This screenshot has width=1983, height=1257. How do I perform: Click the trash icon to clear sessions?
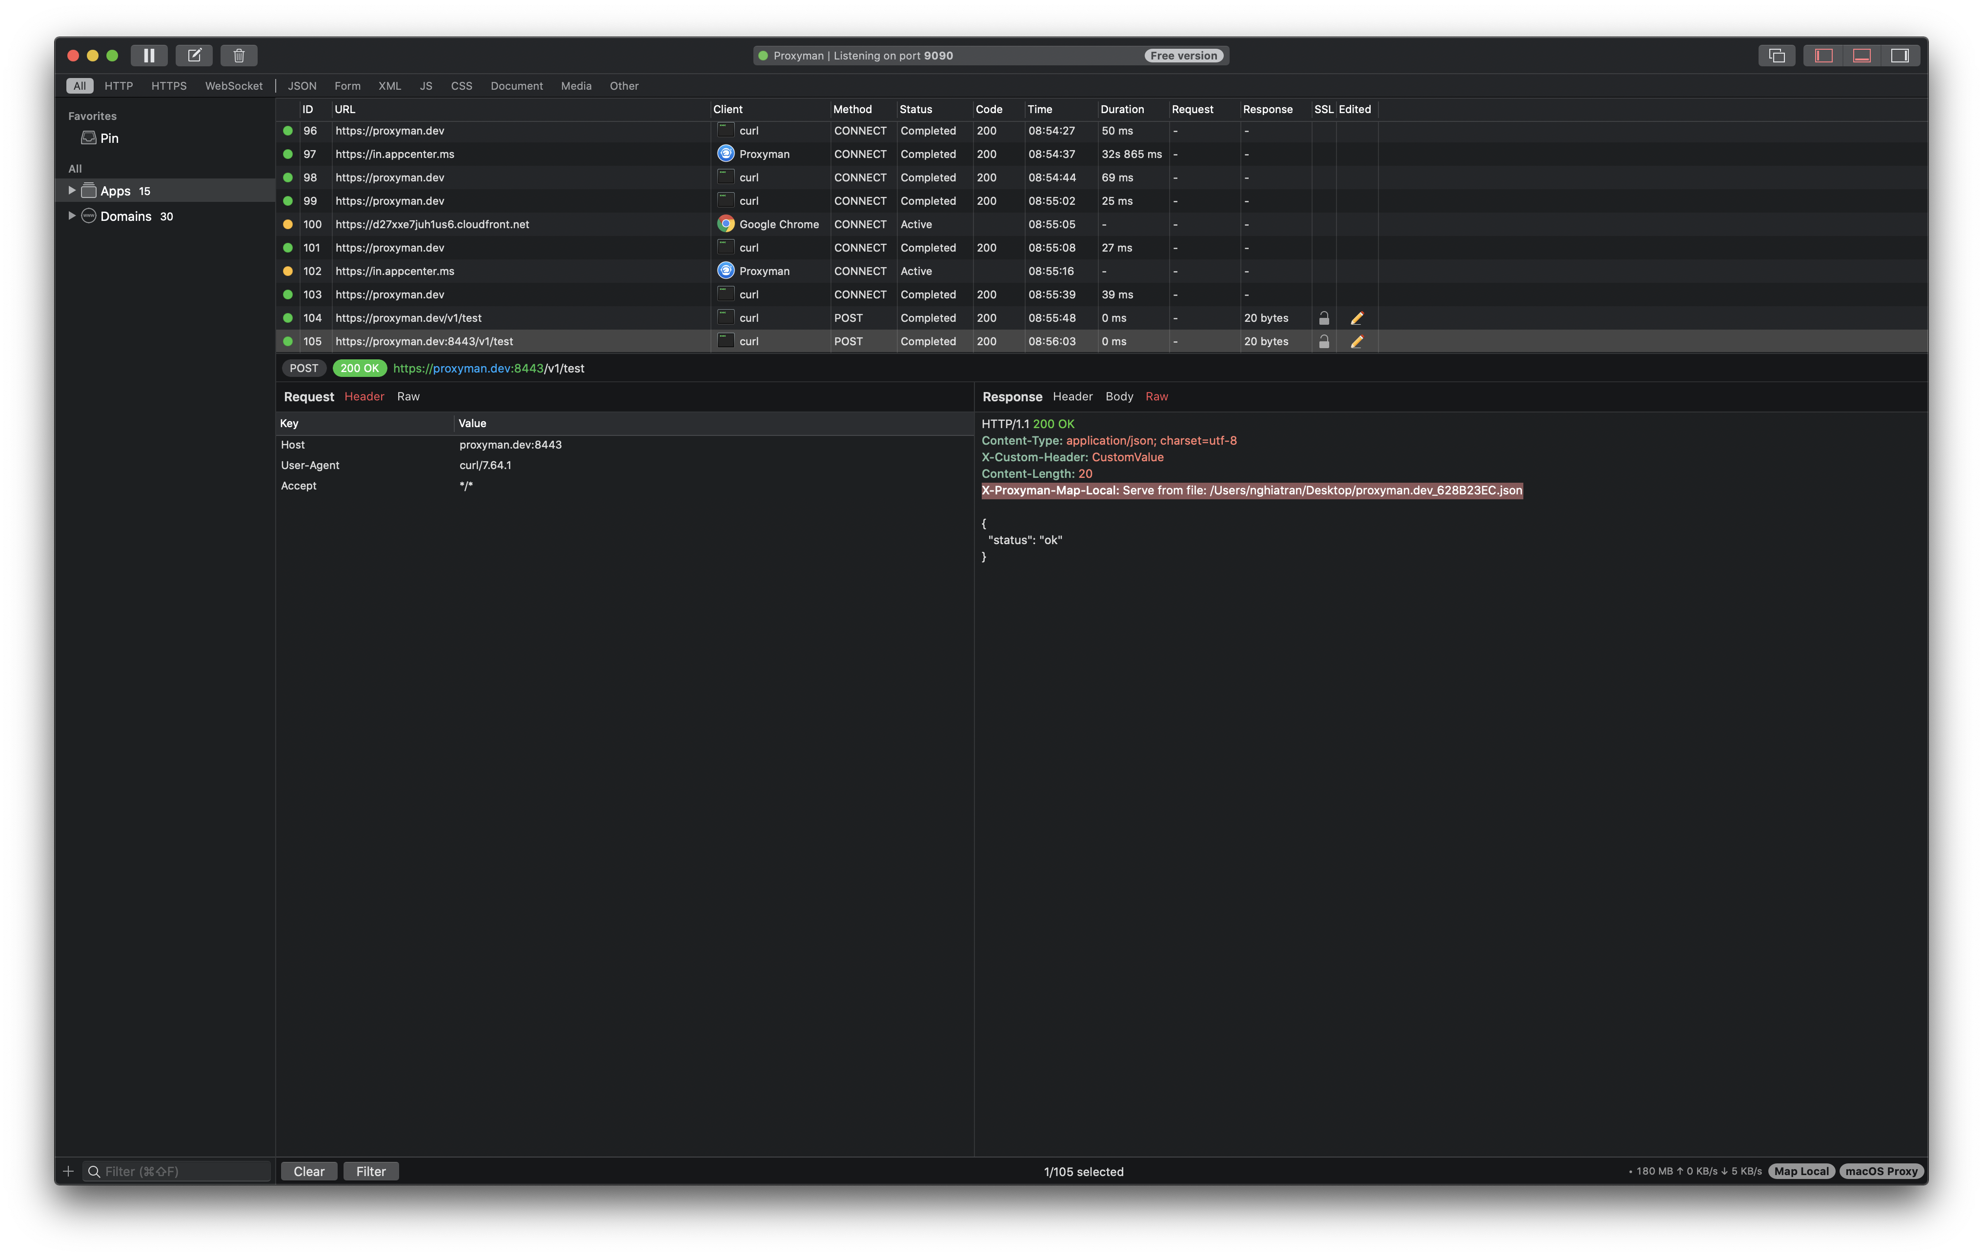[239, 55]
